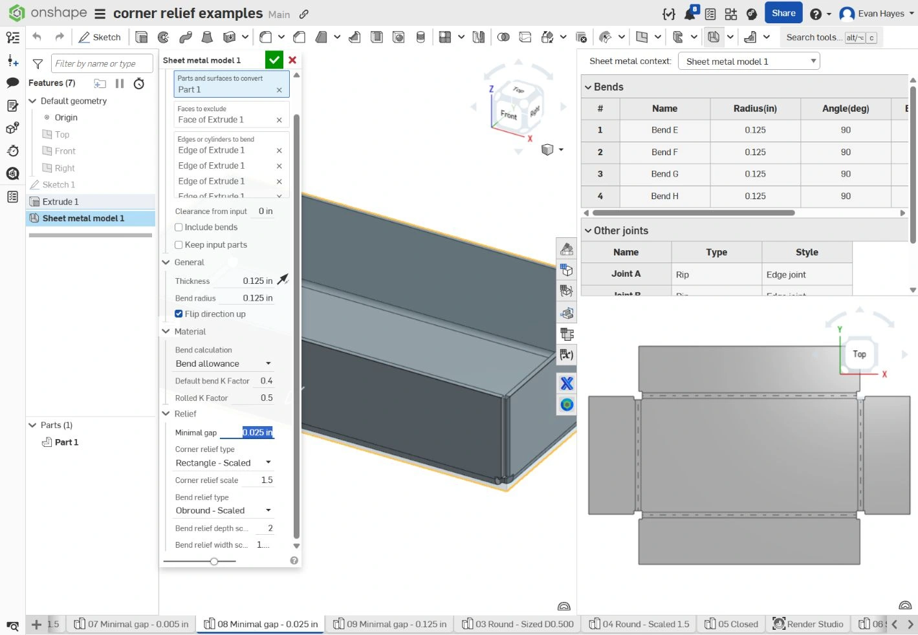Viewport: 918px width, 635px height.
Task: Open the document hamburger menu
Action: [100, 14]
